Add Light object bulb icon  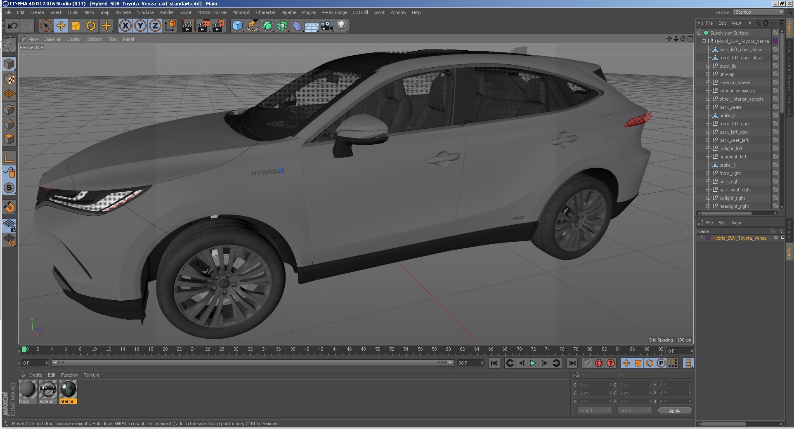(341, 26)
